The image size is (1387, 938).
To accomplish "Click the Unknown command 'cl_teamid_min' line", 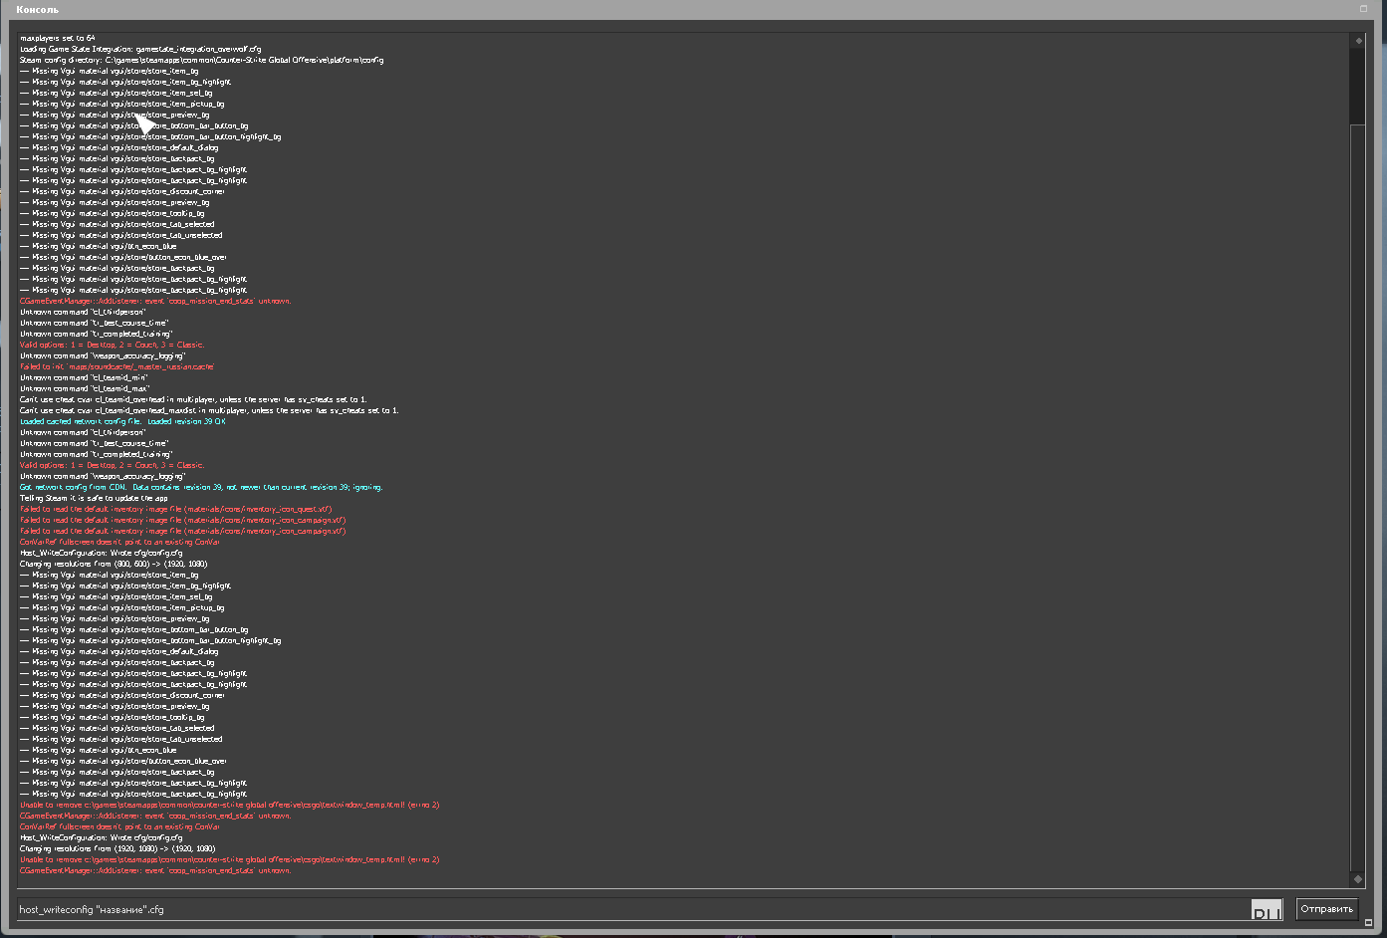I will [x=85, y=377].
